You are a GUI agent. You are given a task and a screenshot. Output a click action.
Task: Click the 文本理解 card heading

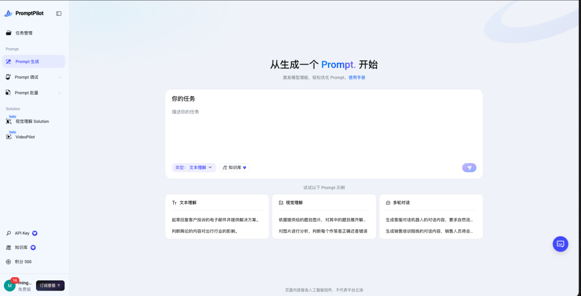(x=188, y=203)
